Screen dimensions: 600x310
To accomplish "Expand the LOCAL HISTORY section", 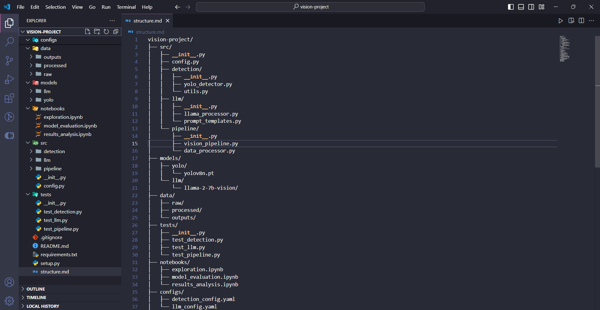I will tap(70, 306).
